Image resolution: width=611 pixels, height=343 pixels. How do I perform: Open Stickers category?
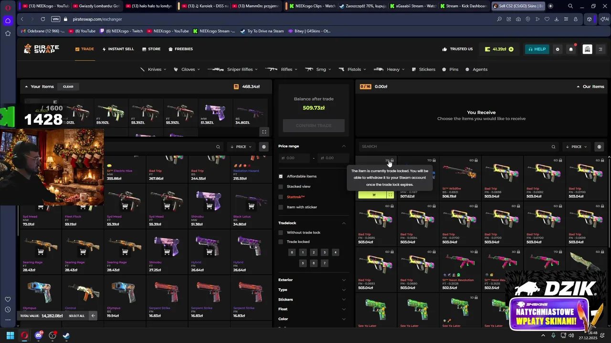tap(423, 70)
